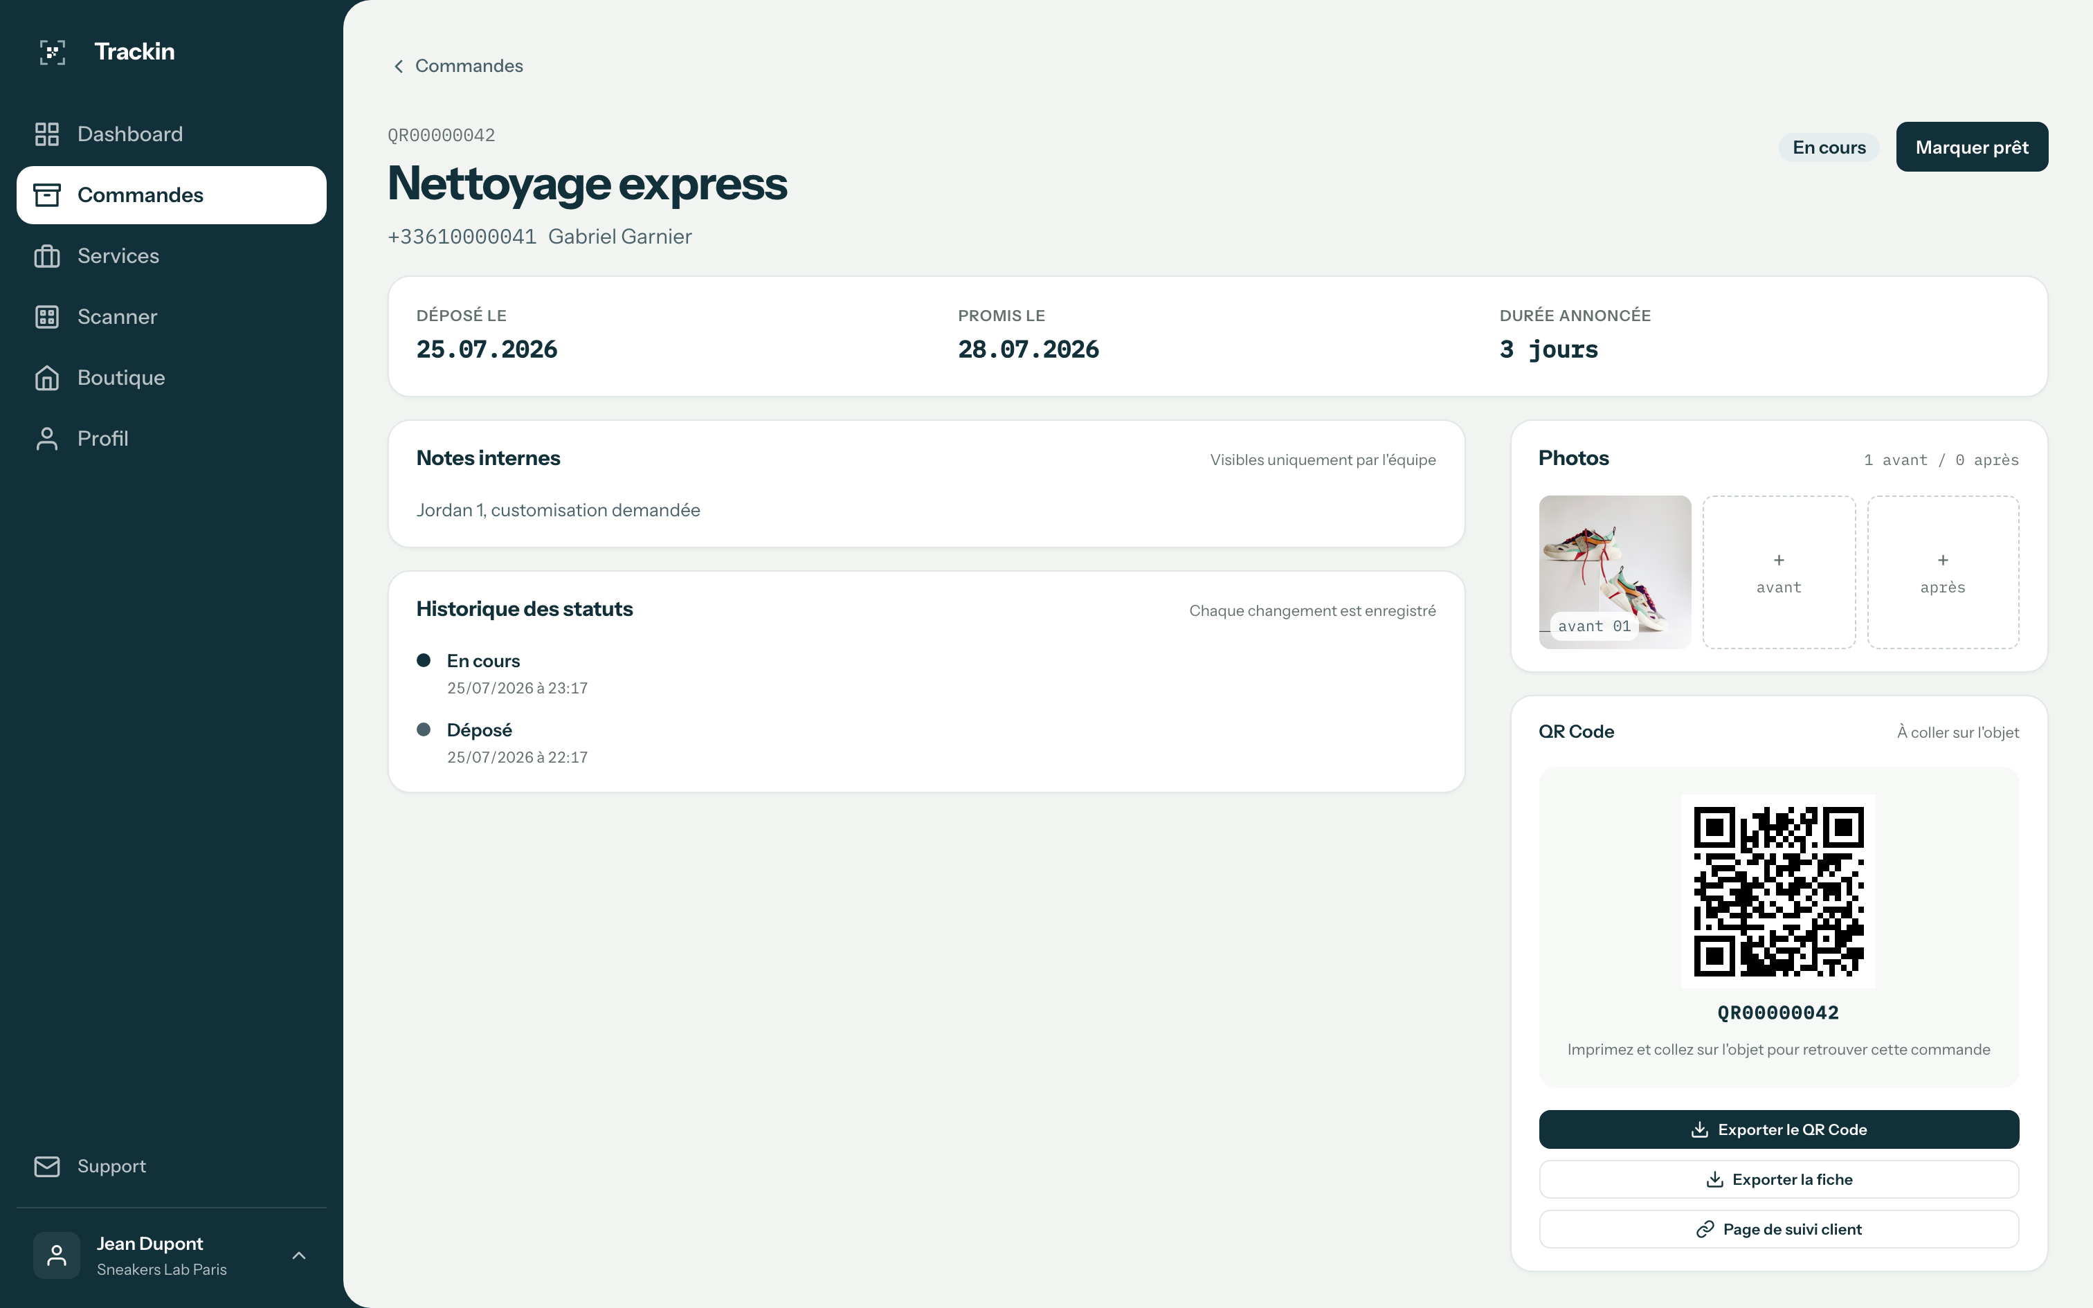
Task: Click the Exporter la fiche button
Action: pyautogui.click(x=1779, y=1179)
